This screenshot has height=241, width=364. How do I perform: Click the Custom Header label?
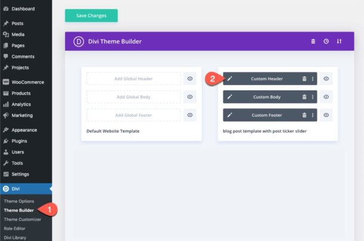click(x=267, y=79)
